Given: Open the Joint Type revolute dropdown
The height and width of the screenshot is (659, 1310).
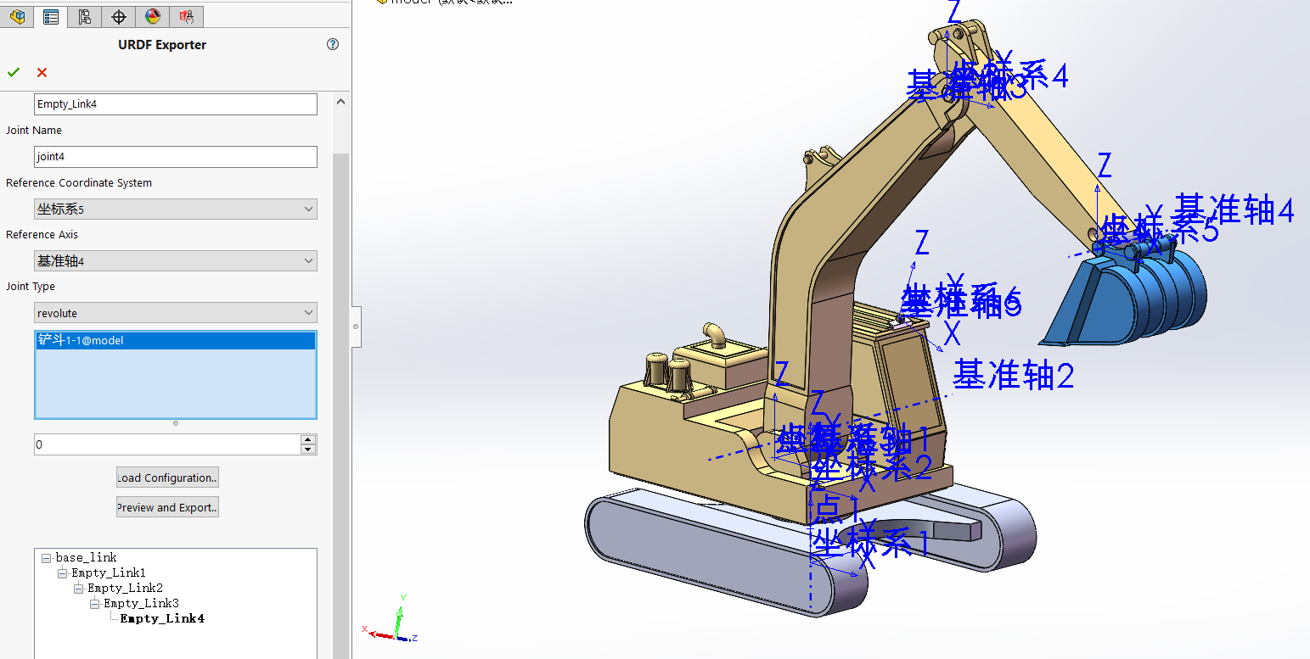Looking at the screenshot, I should (176, 313).
